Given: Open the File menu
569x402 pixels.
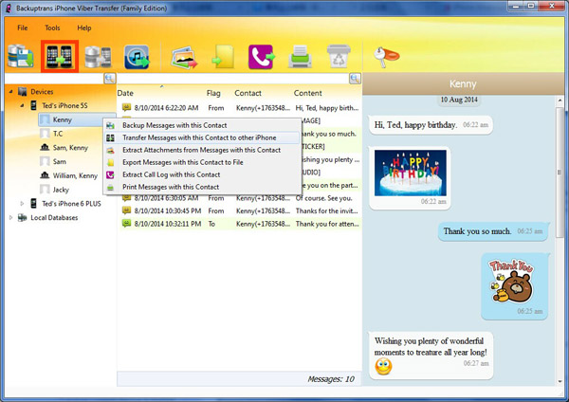Looking at the screenshot, I should [23, 27].
